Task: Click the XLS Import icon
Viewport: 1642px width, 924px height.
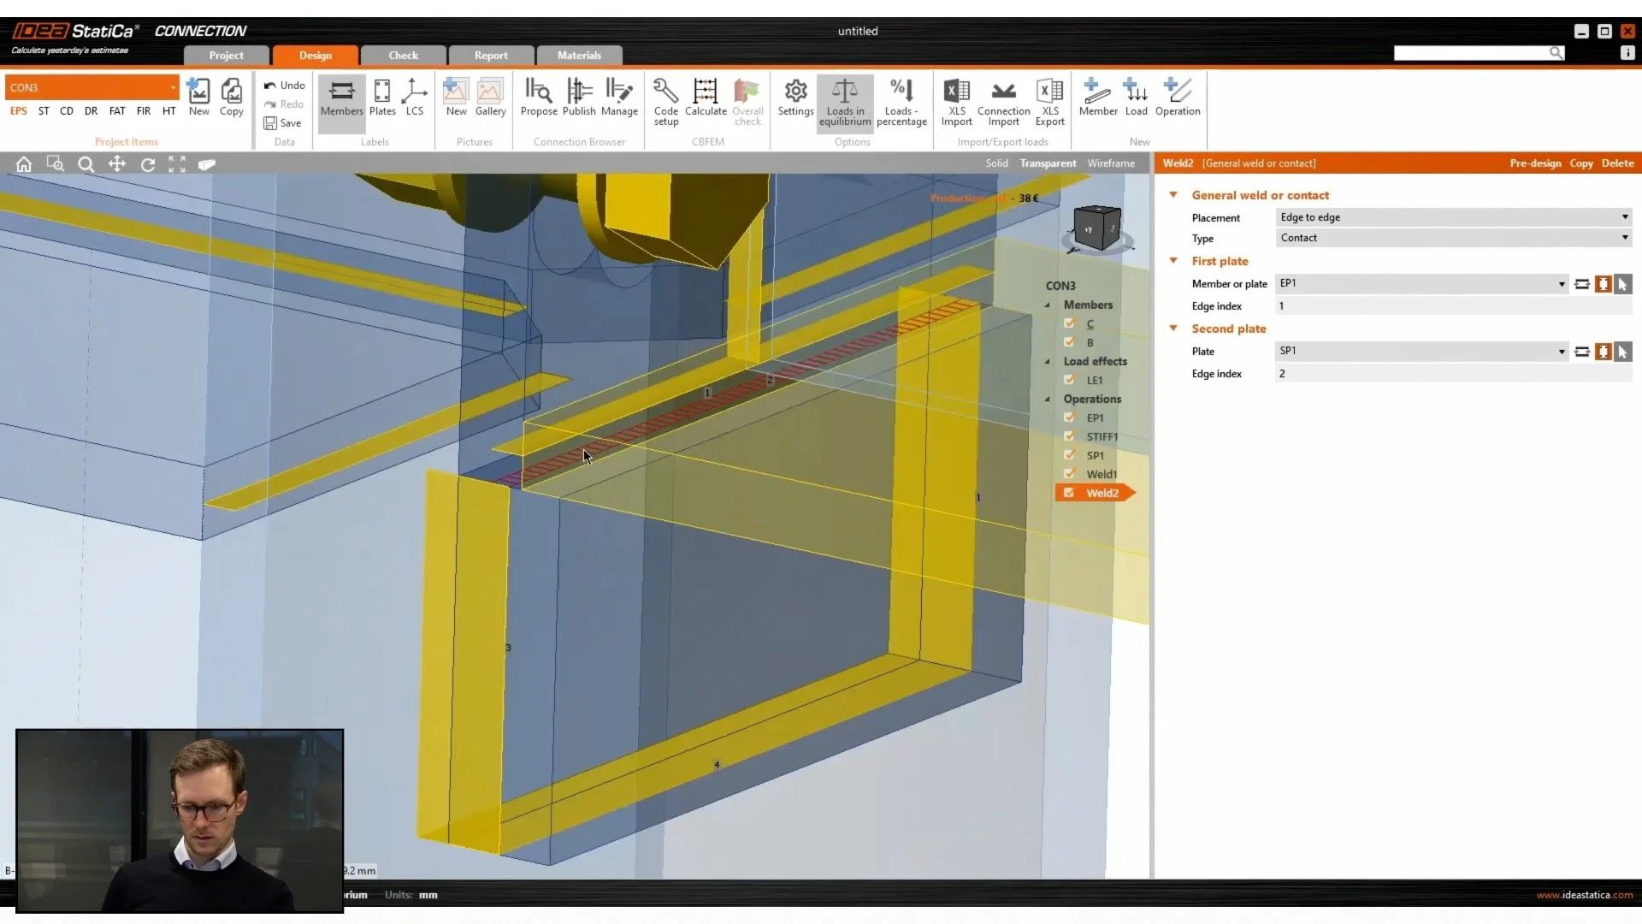Action: (957, 98)
